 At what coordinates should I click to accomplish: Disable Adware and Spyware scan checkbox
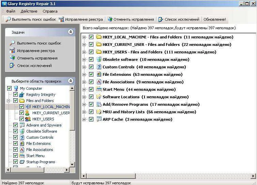click(x=15, y=125)
